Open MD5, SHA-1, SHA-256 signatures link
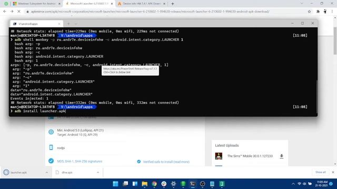 pos(80,161)
